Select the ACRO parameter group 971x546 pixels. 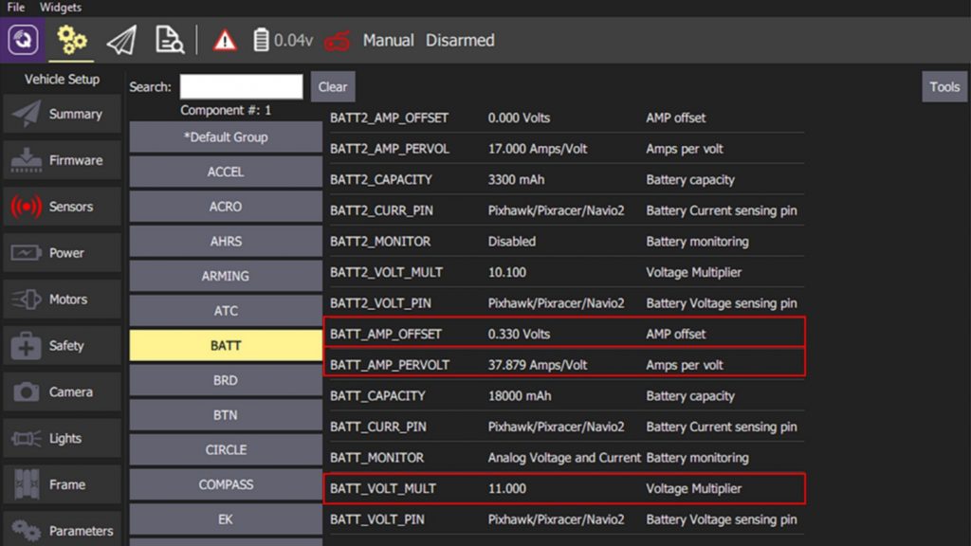pyautogui.click(x=226, y=207)
